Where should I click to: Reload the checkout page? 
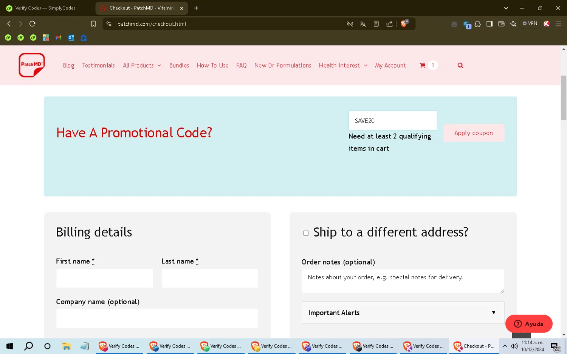point(33,24)
